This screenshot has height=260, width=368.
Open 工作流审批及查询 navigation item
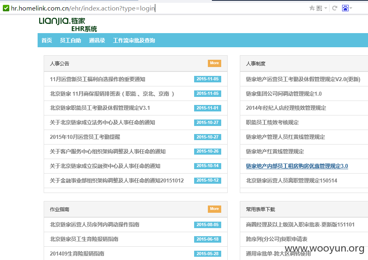point(134,40)
